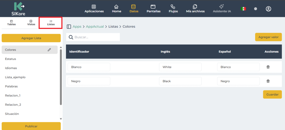Open Mis archivos

(195, 9)
